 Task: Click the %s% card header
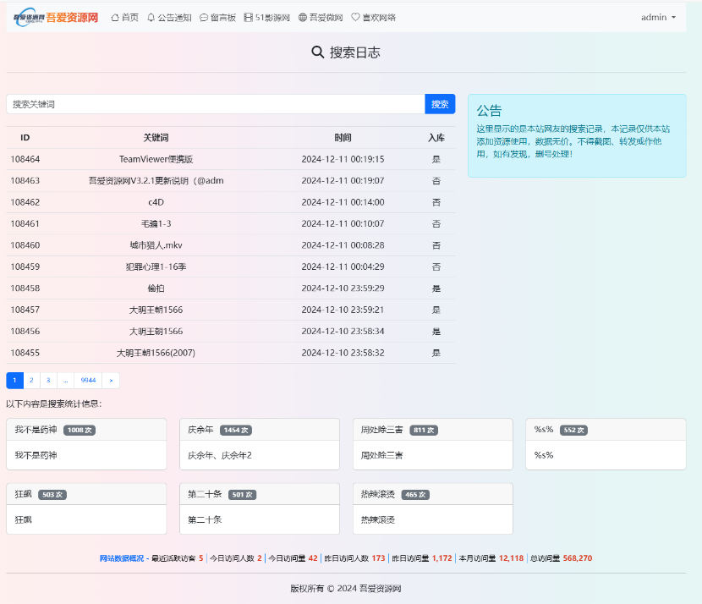pyautogui.click(x=606, y=430)
